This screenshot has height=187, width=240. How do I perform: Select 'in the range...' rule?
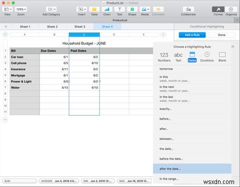[192, 178]
